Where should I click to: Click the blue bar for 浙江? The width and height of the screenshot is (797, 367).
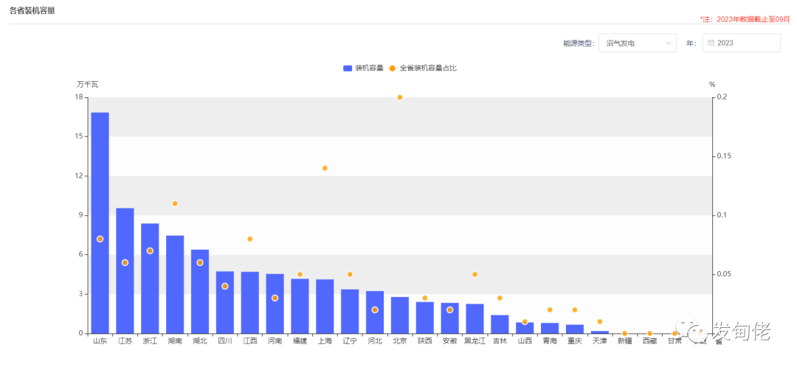[150, 278]
